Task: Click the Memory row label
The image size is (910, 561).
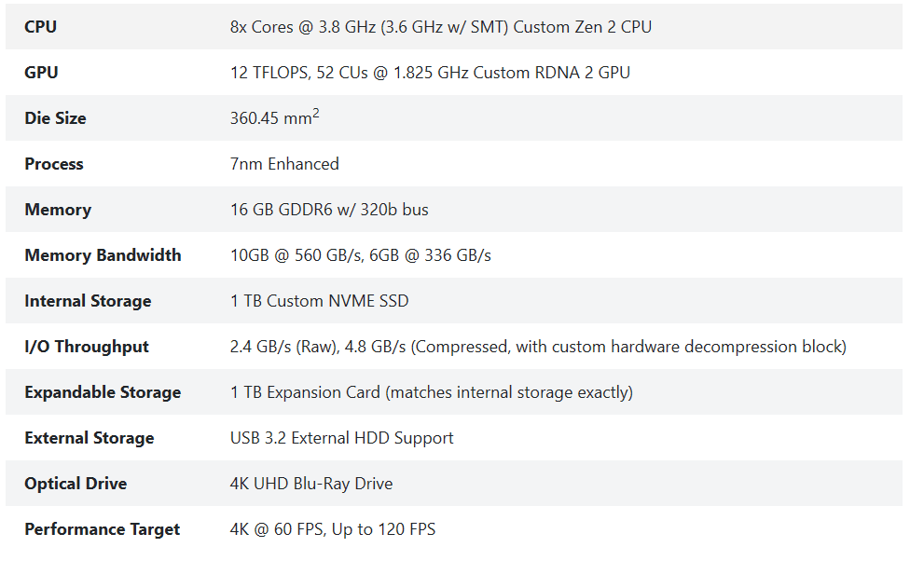Action: coord(58,210)
